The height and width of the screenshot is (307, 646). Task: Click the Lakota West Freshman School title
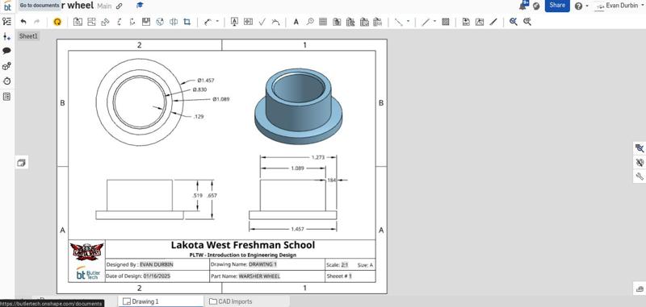pos(243,245)
